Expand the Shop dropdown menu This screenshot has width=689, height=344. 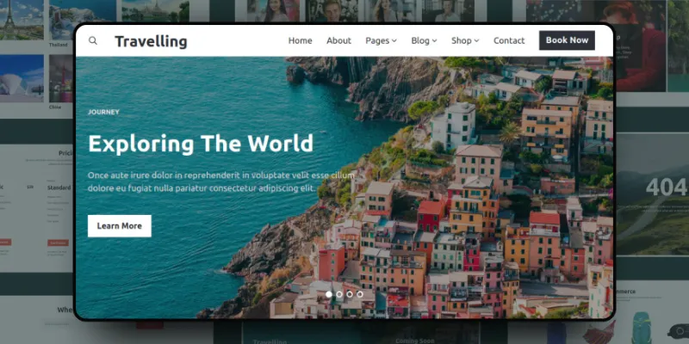click(465, 40)
